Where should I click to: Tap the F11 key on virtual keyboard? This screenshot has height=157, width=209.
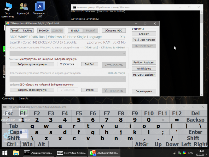point(162,114)
